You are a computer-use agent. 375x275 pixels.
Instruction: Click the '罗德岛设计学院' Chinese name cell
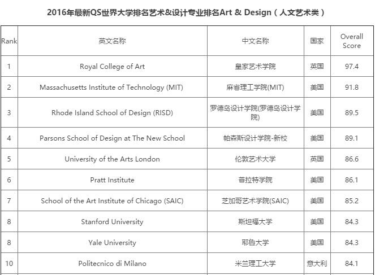tap(255, 113)
